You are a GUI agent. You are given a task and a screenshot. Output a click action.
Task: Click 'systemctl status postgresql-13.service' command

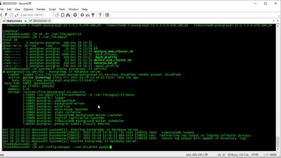click(72, 68)
